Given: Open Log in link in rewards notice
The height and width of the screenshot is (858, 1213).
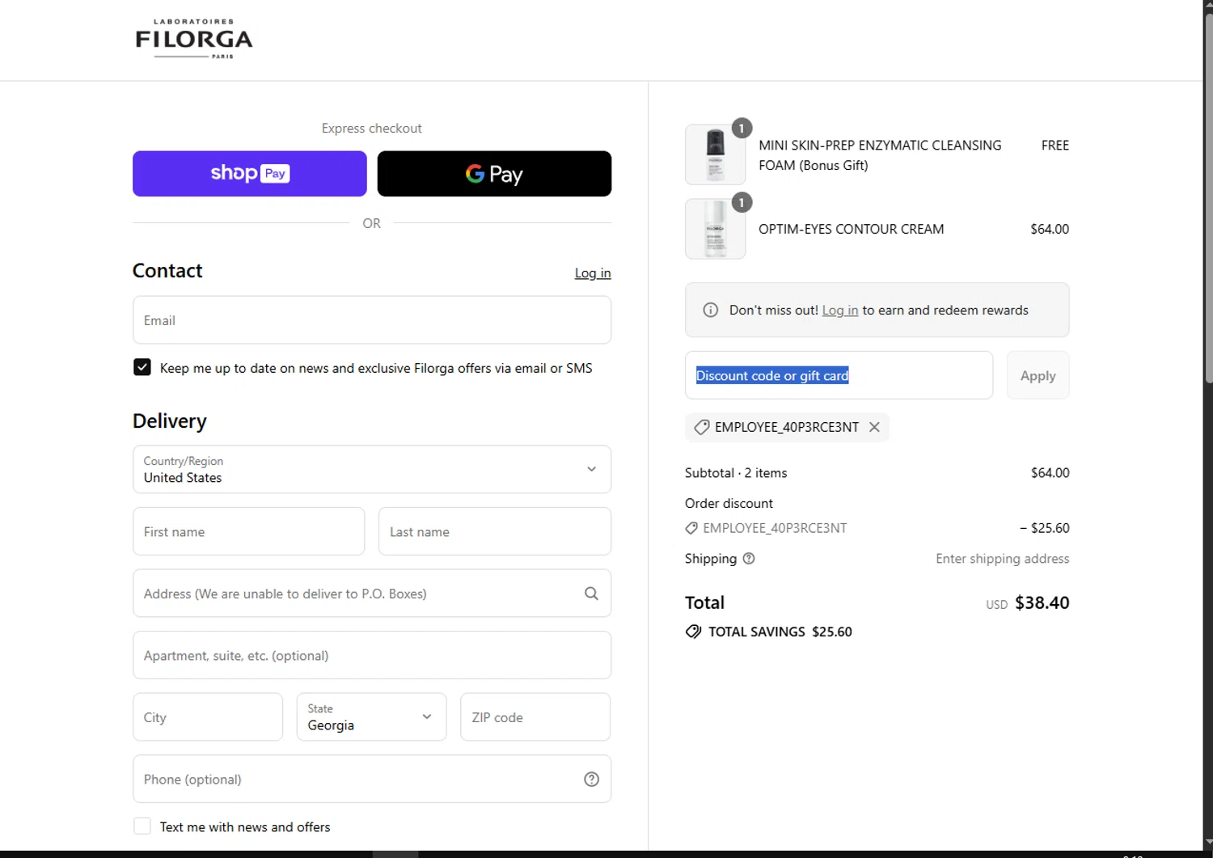Looking at the screenshot, I should (840, 311).
